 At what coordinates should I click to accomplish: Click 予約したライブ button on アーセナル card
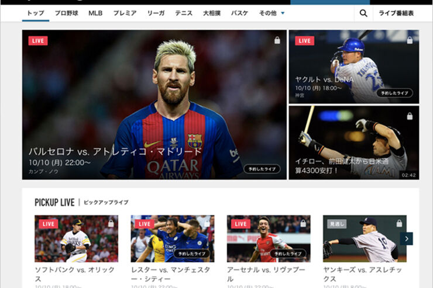(288, 254)
